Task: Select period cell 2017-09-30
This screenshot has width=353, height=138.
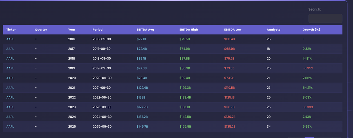Action: [x=102, y=49]
